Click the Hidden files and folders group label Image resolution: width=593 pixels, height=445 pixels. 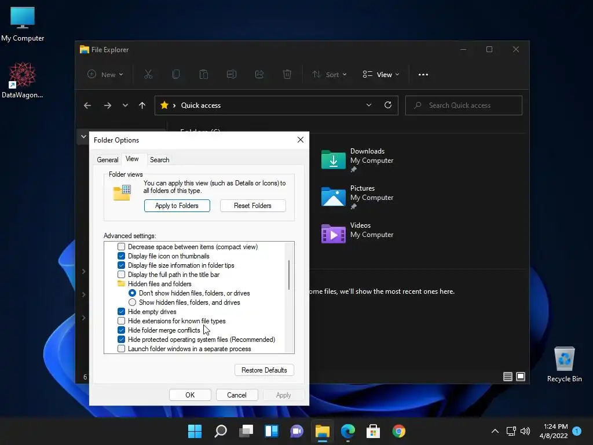point(160,284)
